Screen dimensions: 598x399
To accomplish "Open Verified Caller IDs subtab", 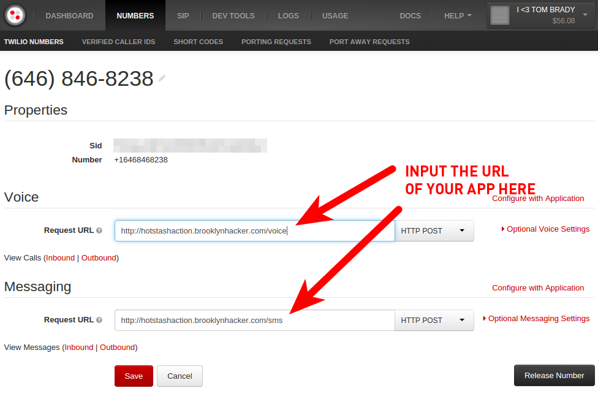I will (x=119, y=42).
